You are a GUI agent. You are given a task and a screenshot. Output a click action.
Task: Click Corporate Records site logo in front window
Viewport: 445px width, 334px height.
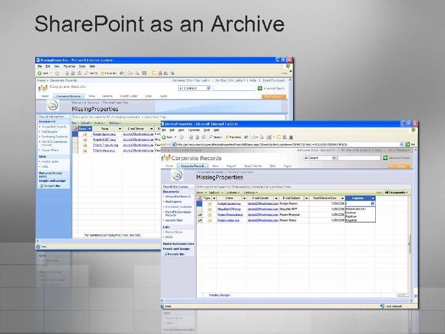[166, 158]
